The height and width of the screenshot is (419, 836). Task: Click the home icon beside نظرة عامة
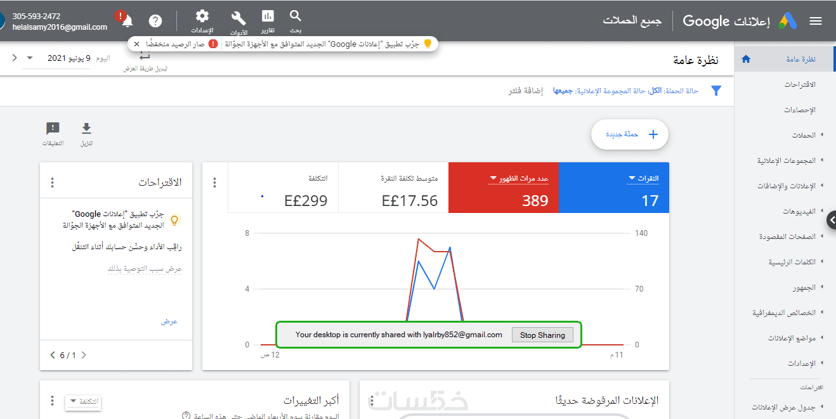tap(746, 59)
